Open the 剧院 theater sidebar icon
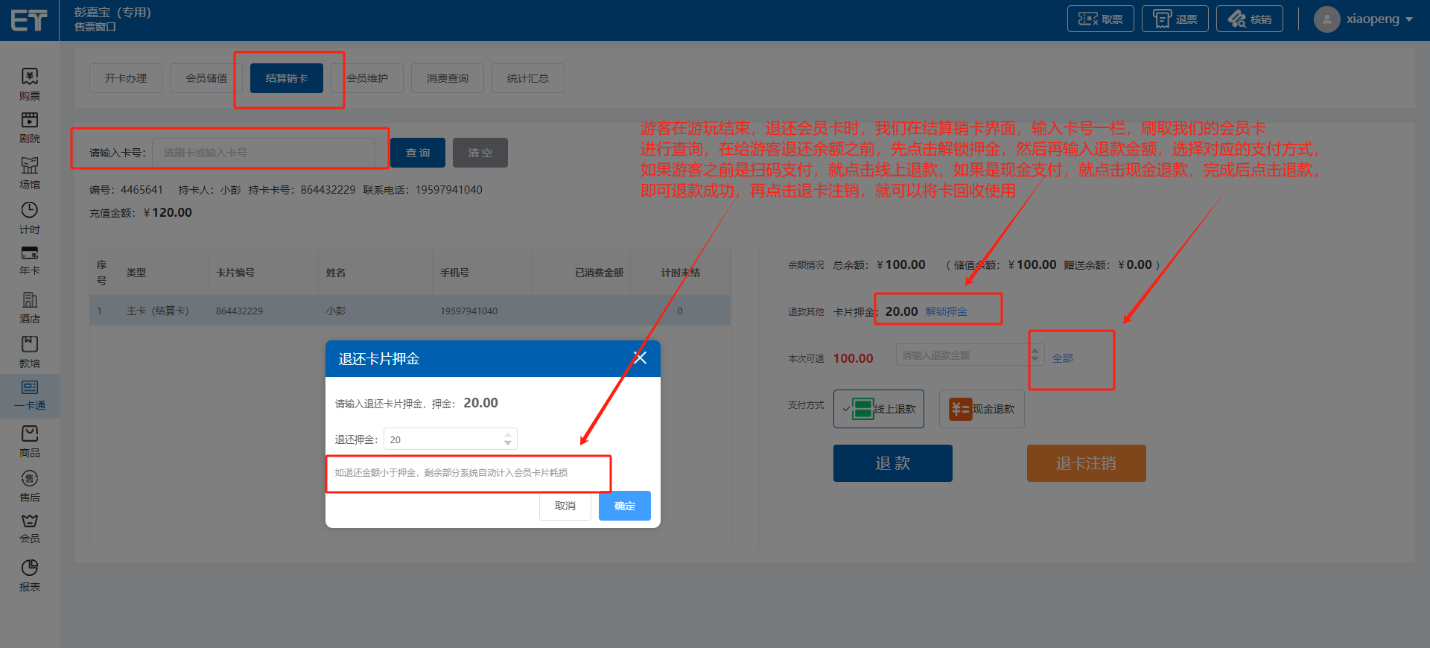Image resolution: width=1430 pixels, height=648 pixels. [x=30, y=127]
